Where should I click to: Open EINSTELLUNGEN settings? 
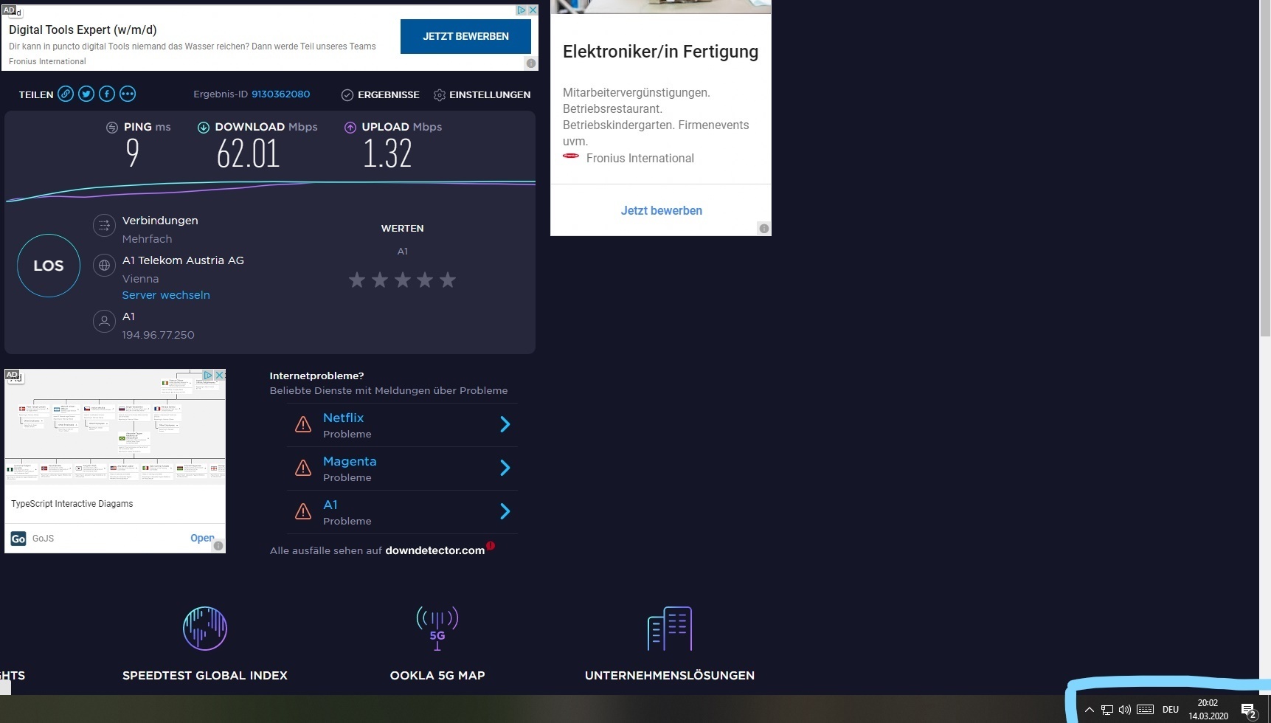[x=482, y=94]
